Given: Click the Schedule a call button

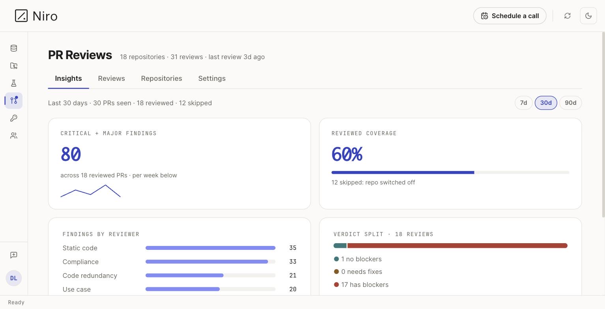Looking at the screenshot, I should (510, 16).
